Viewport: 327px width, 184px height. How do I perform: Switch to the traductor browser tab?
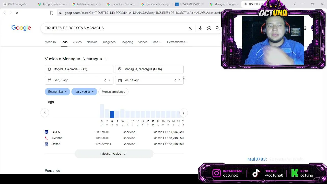point(121,4)
